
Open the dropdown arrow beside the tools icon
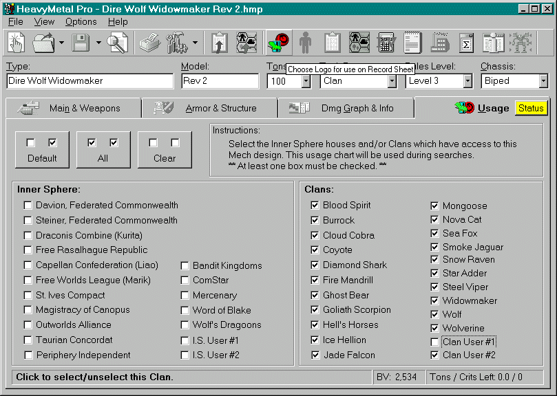(195, 43)
